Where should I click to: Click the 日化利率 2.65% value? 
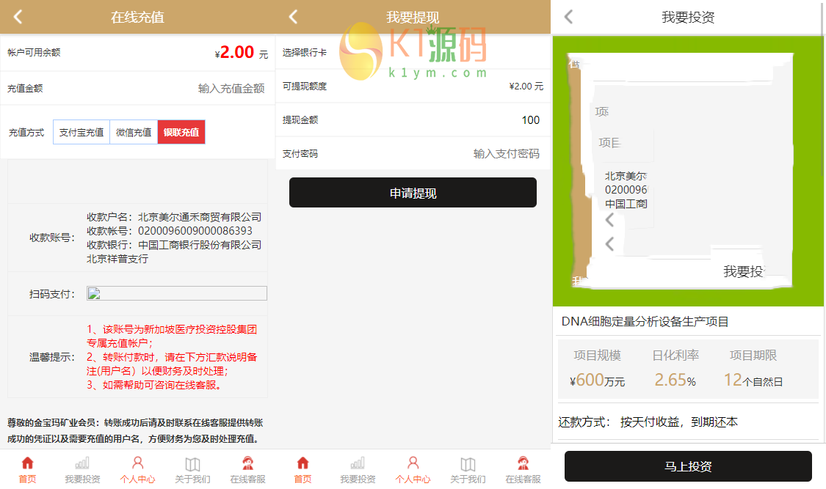coord(675,380)
